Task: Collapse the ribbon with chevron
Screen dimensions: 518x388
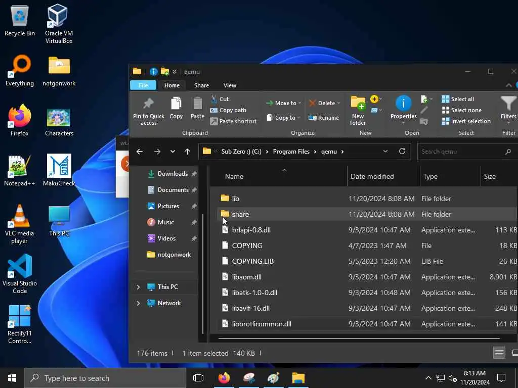Action: coord(509,85)
